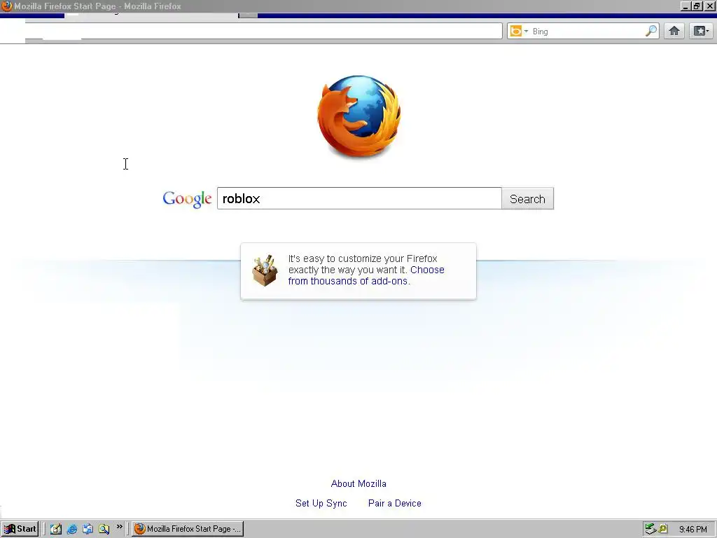
Task: Click the add-ons box icon in snippet
Action: click(265, 270)
